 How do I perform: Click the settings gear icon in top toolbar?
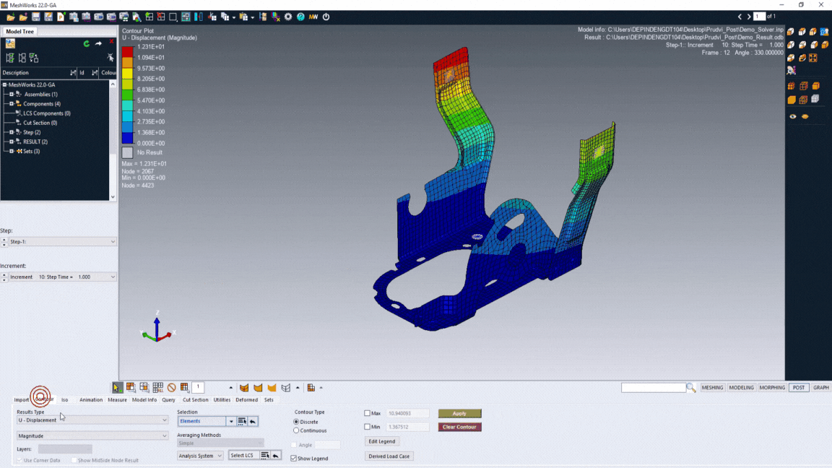pos(288,17)
